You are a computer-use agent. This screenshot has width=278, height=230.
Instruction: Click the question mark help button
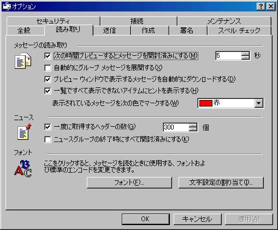[x=261, y=7]
